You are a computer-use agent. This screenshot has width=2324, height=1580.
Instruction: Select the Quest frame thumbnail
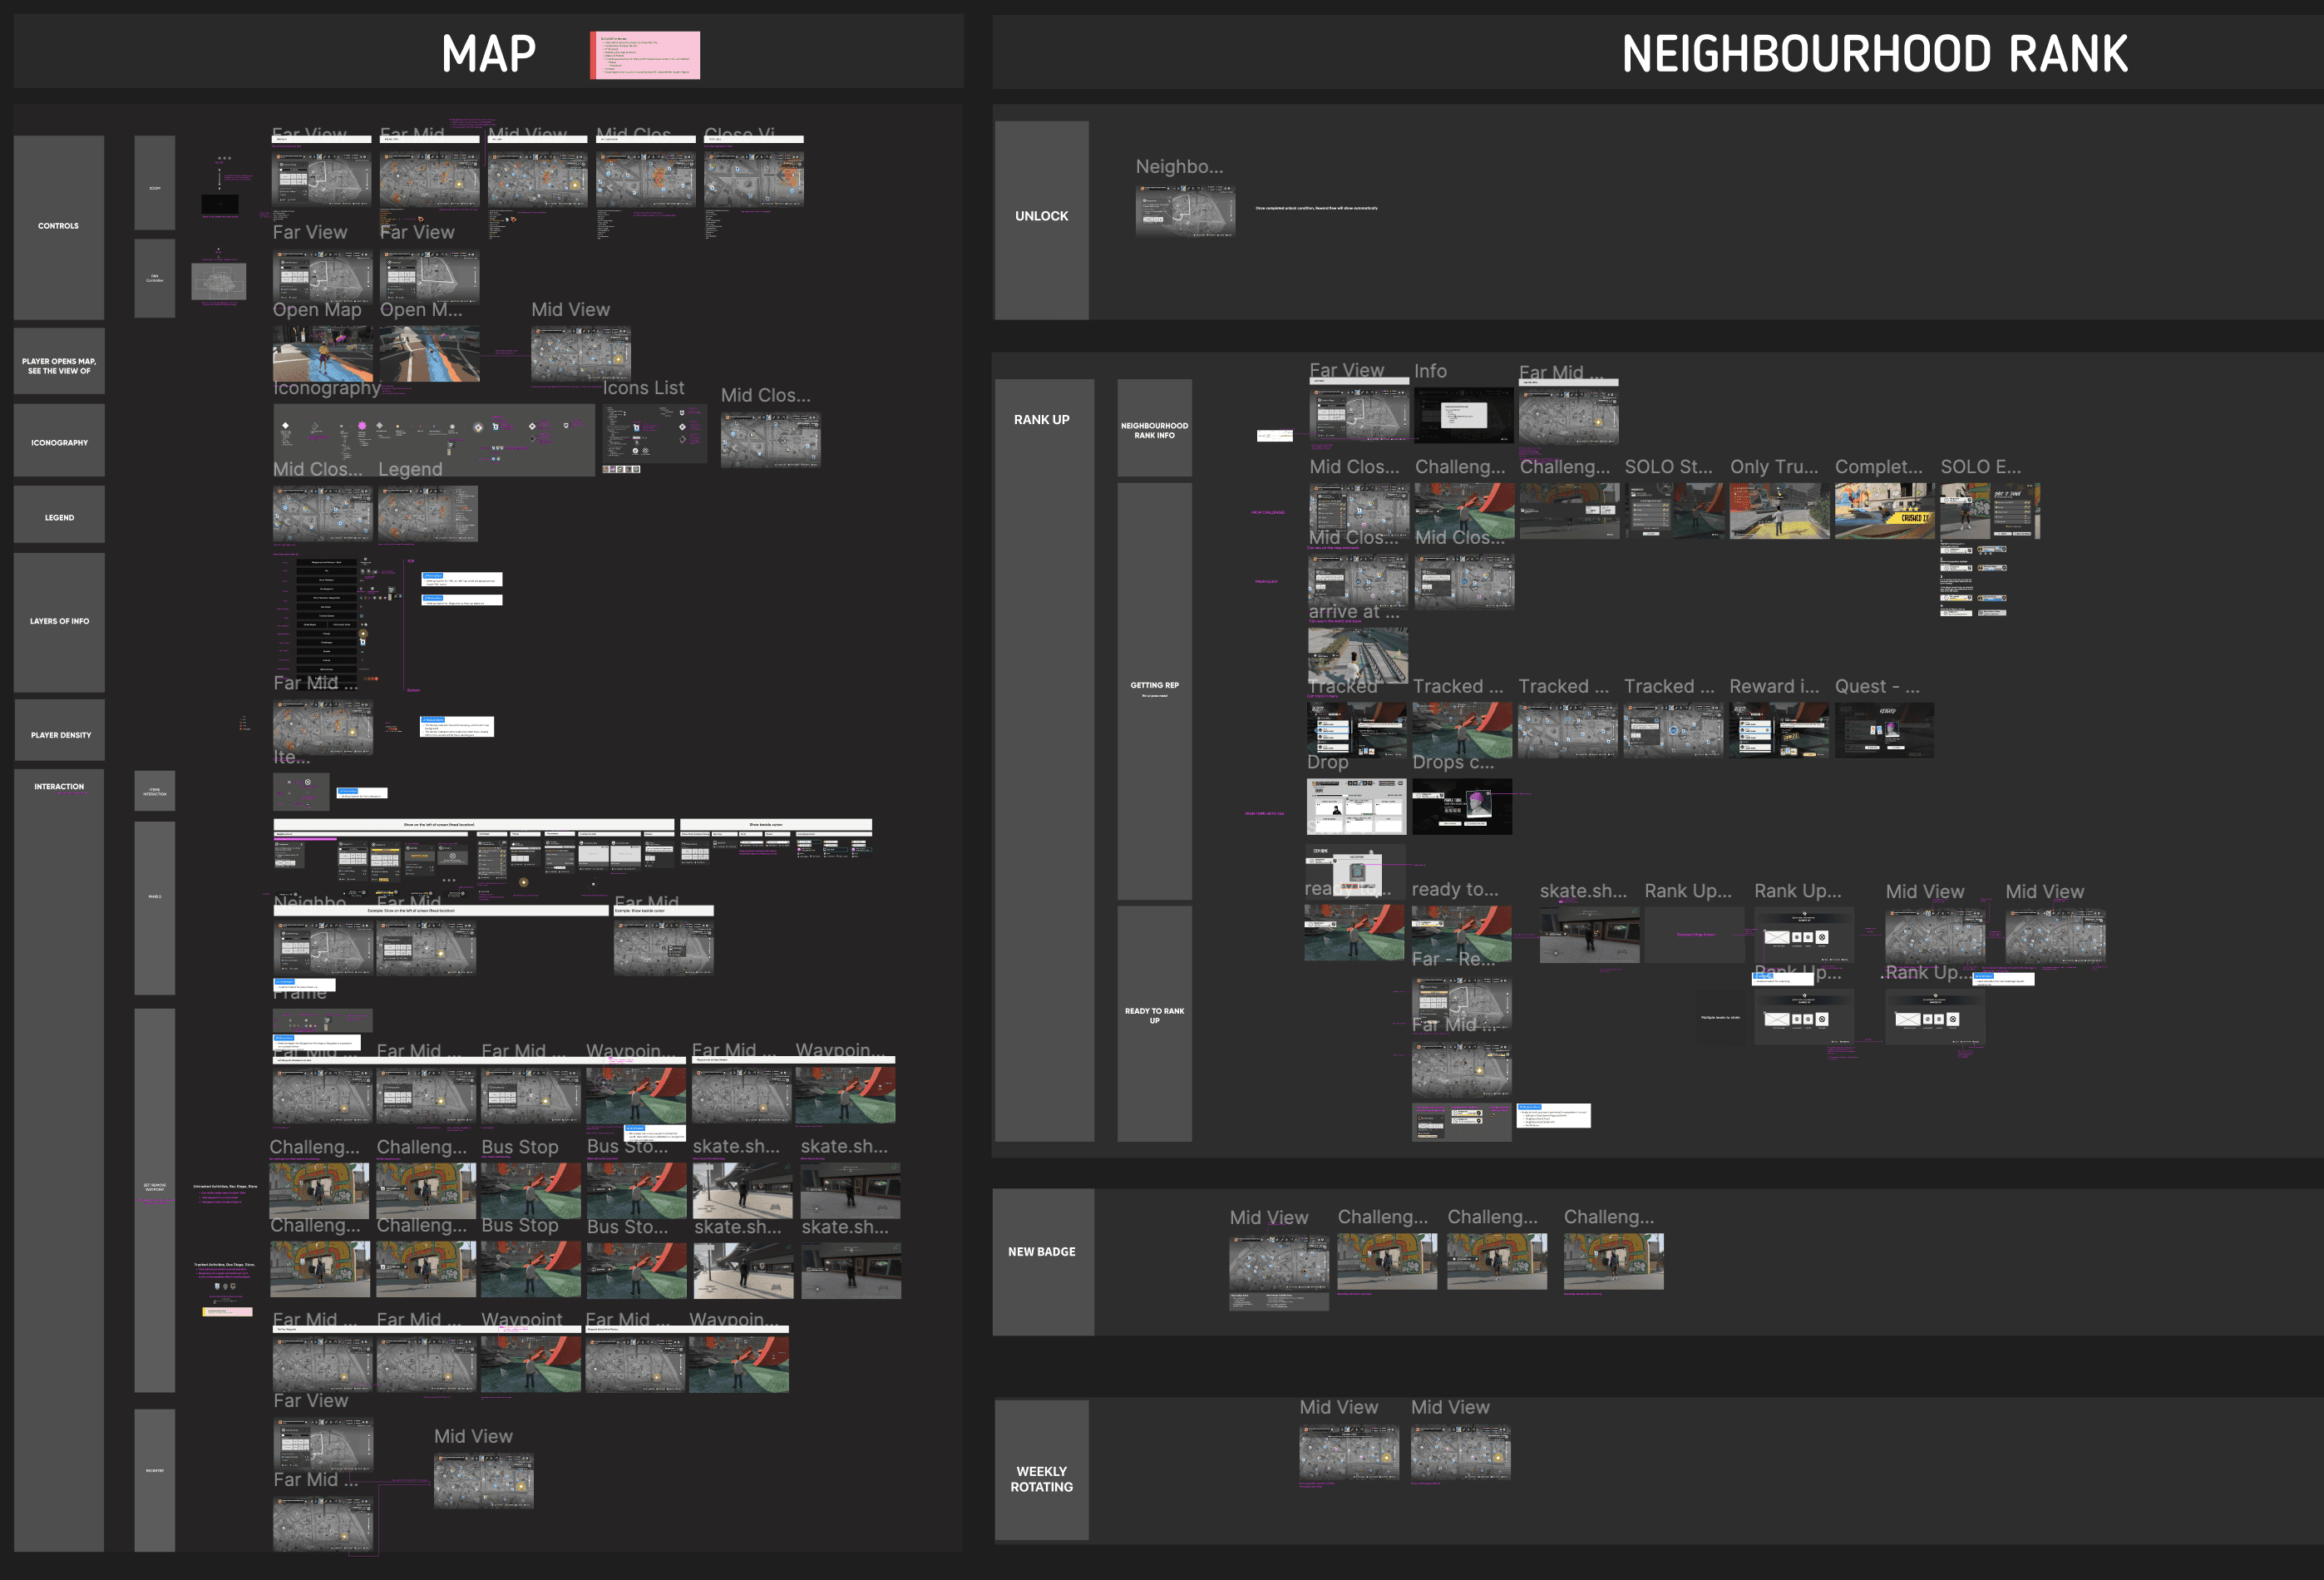(1883, 729)
